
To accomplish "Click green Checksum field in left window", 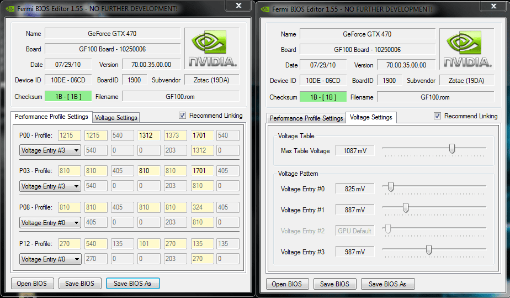I will coord(68,96).
